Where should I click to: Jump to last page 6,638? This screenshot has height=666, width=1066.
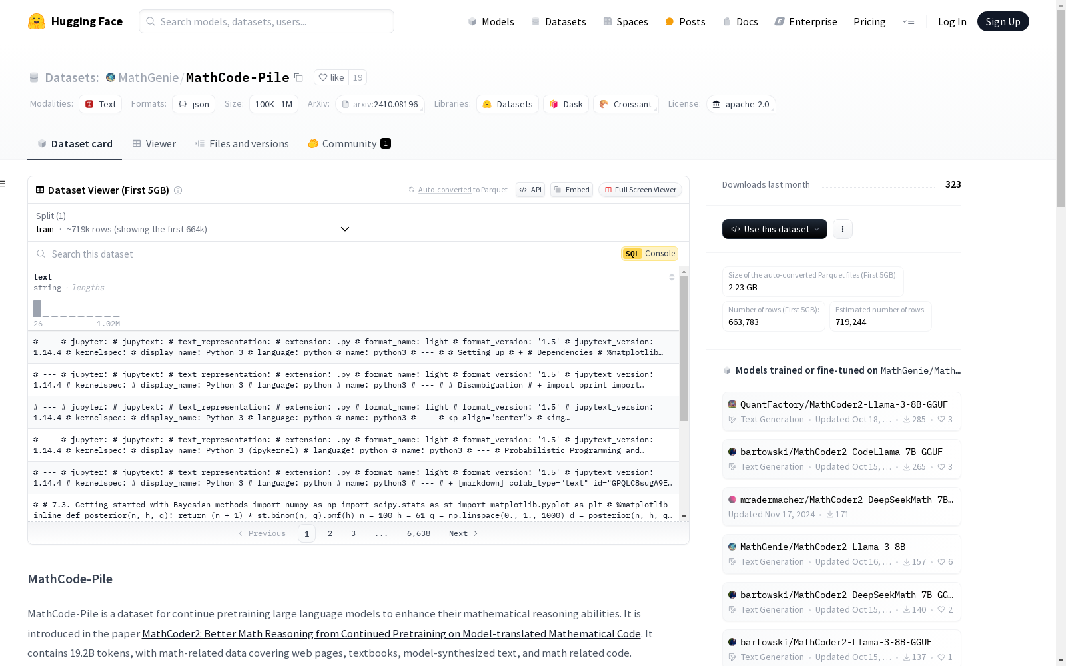pos(418,533)
